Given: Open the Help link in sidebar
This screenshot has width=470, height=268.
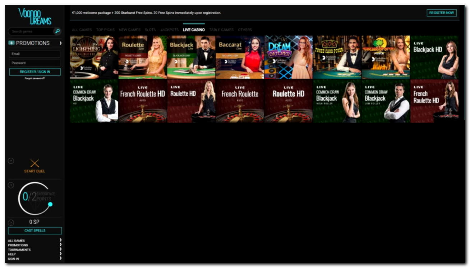Looking at the screenshot, I should point(12,254).
